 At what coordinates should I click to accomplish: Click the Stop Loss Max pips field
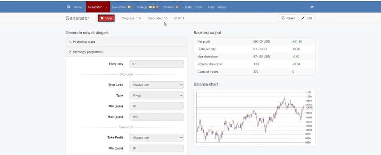(157, 117)
